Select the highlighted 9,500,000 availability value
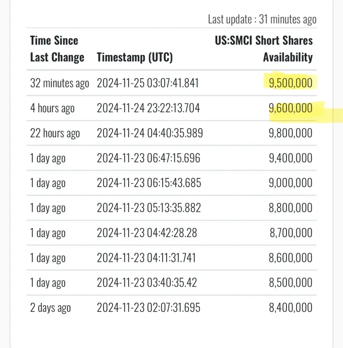Screen dimensions: 343x348 (290, 83)
